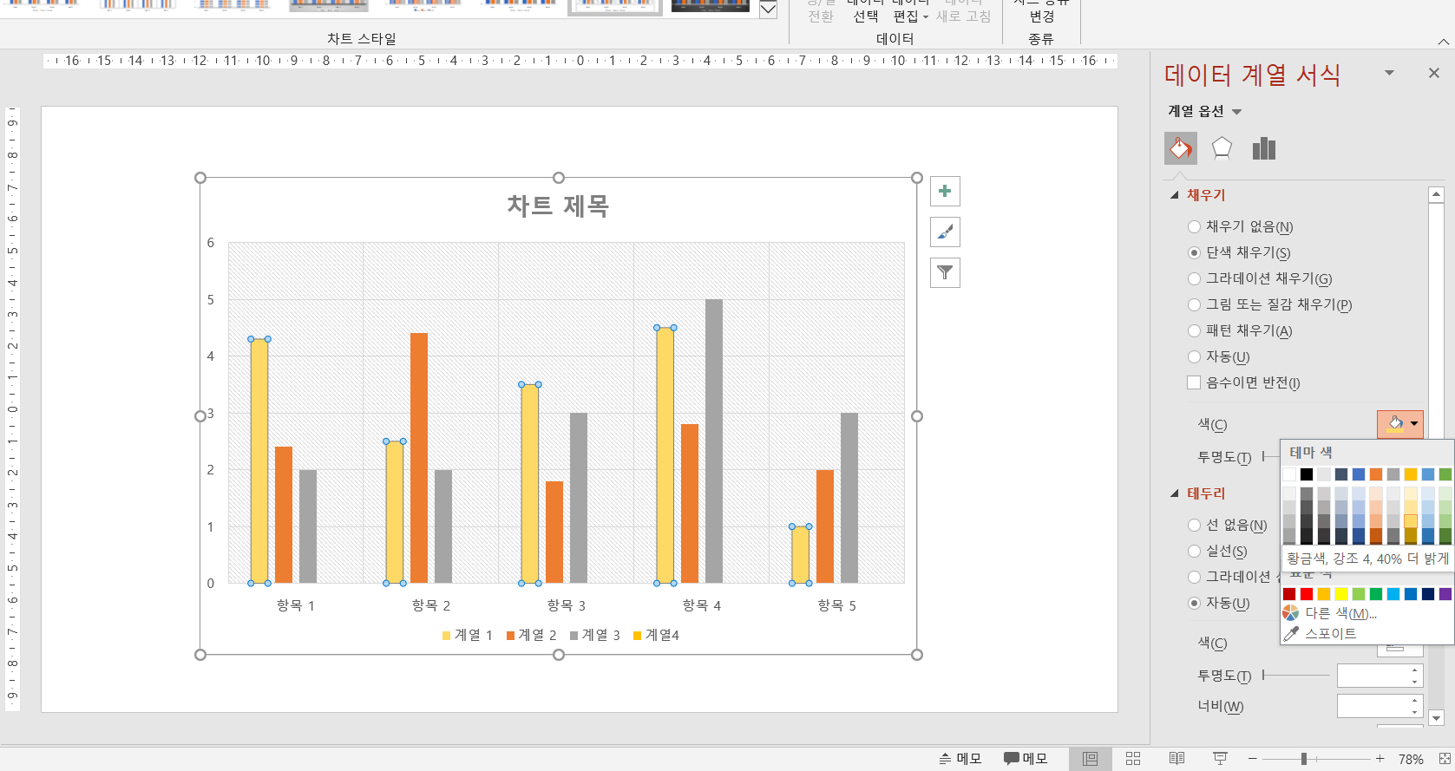Click the zoom in plus button
The width and height of the screenshot is (1455, 771).
coord(1380,759)
